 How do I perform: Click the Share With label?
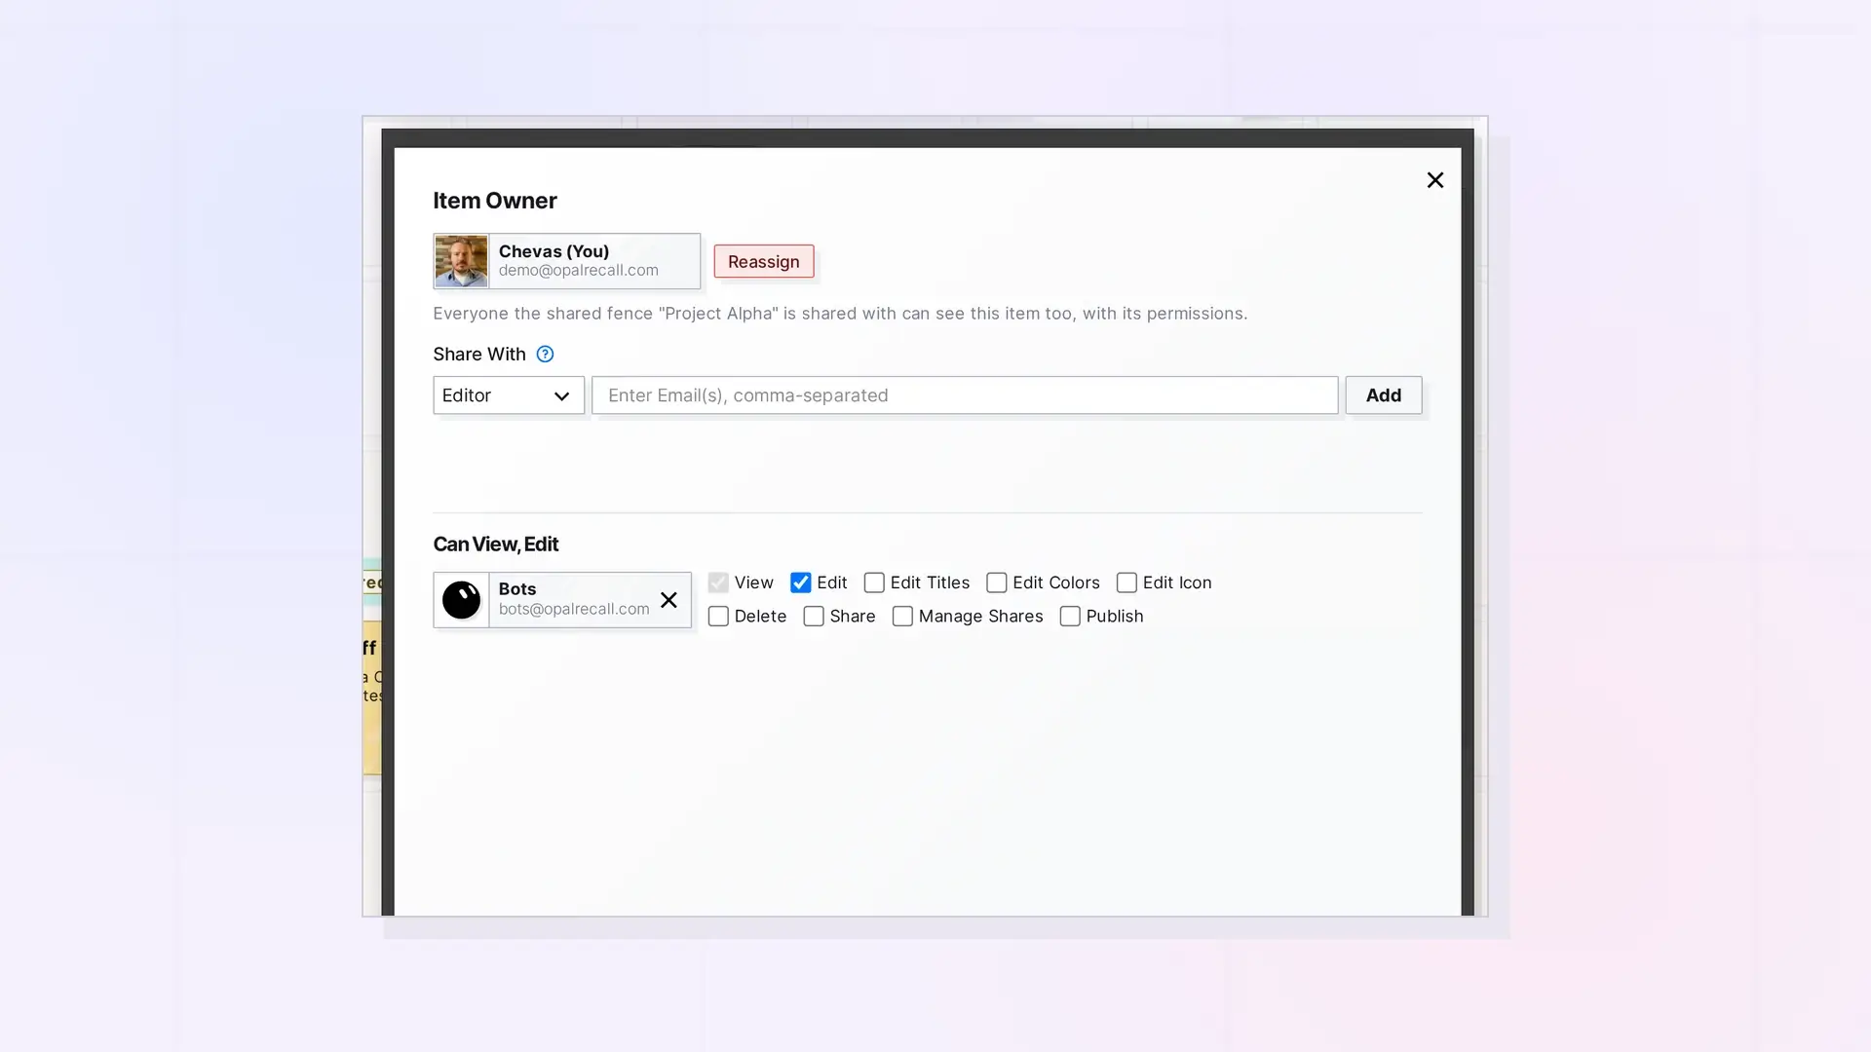[x=479, y=354]
